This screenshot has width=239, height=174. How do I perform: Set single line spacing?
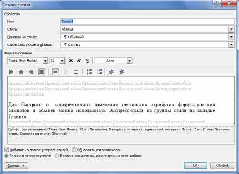point(55,72)
